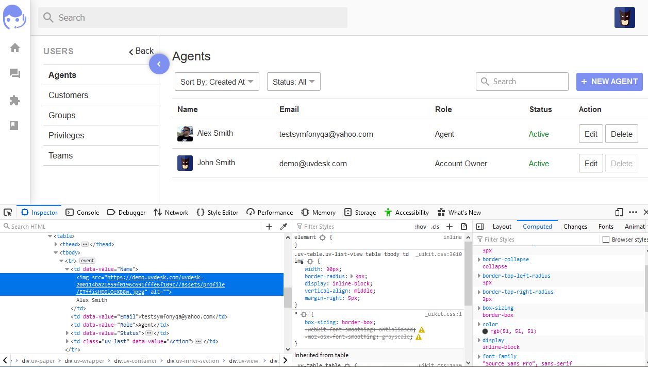Toggle the .cls class panel
Image resolution: width=648 pixels, height=367 pixels.
[436, 227]
